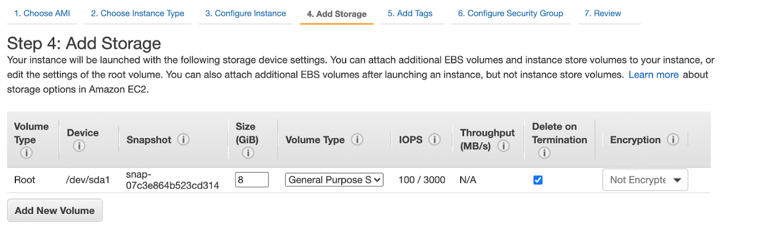This screenshot has height=233, width=767.
Task: Jump to 6. Configure Security Group tab
Action: click(511, 13)
